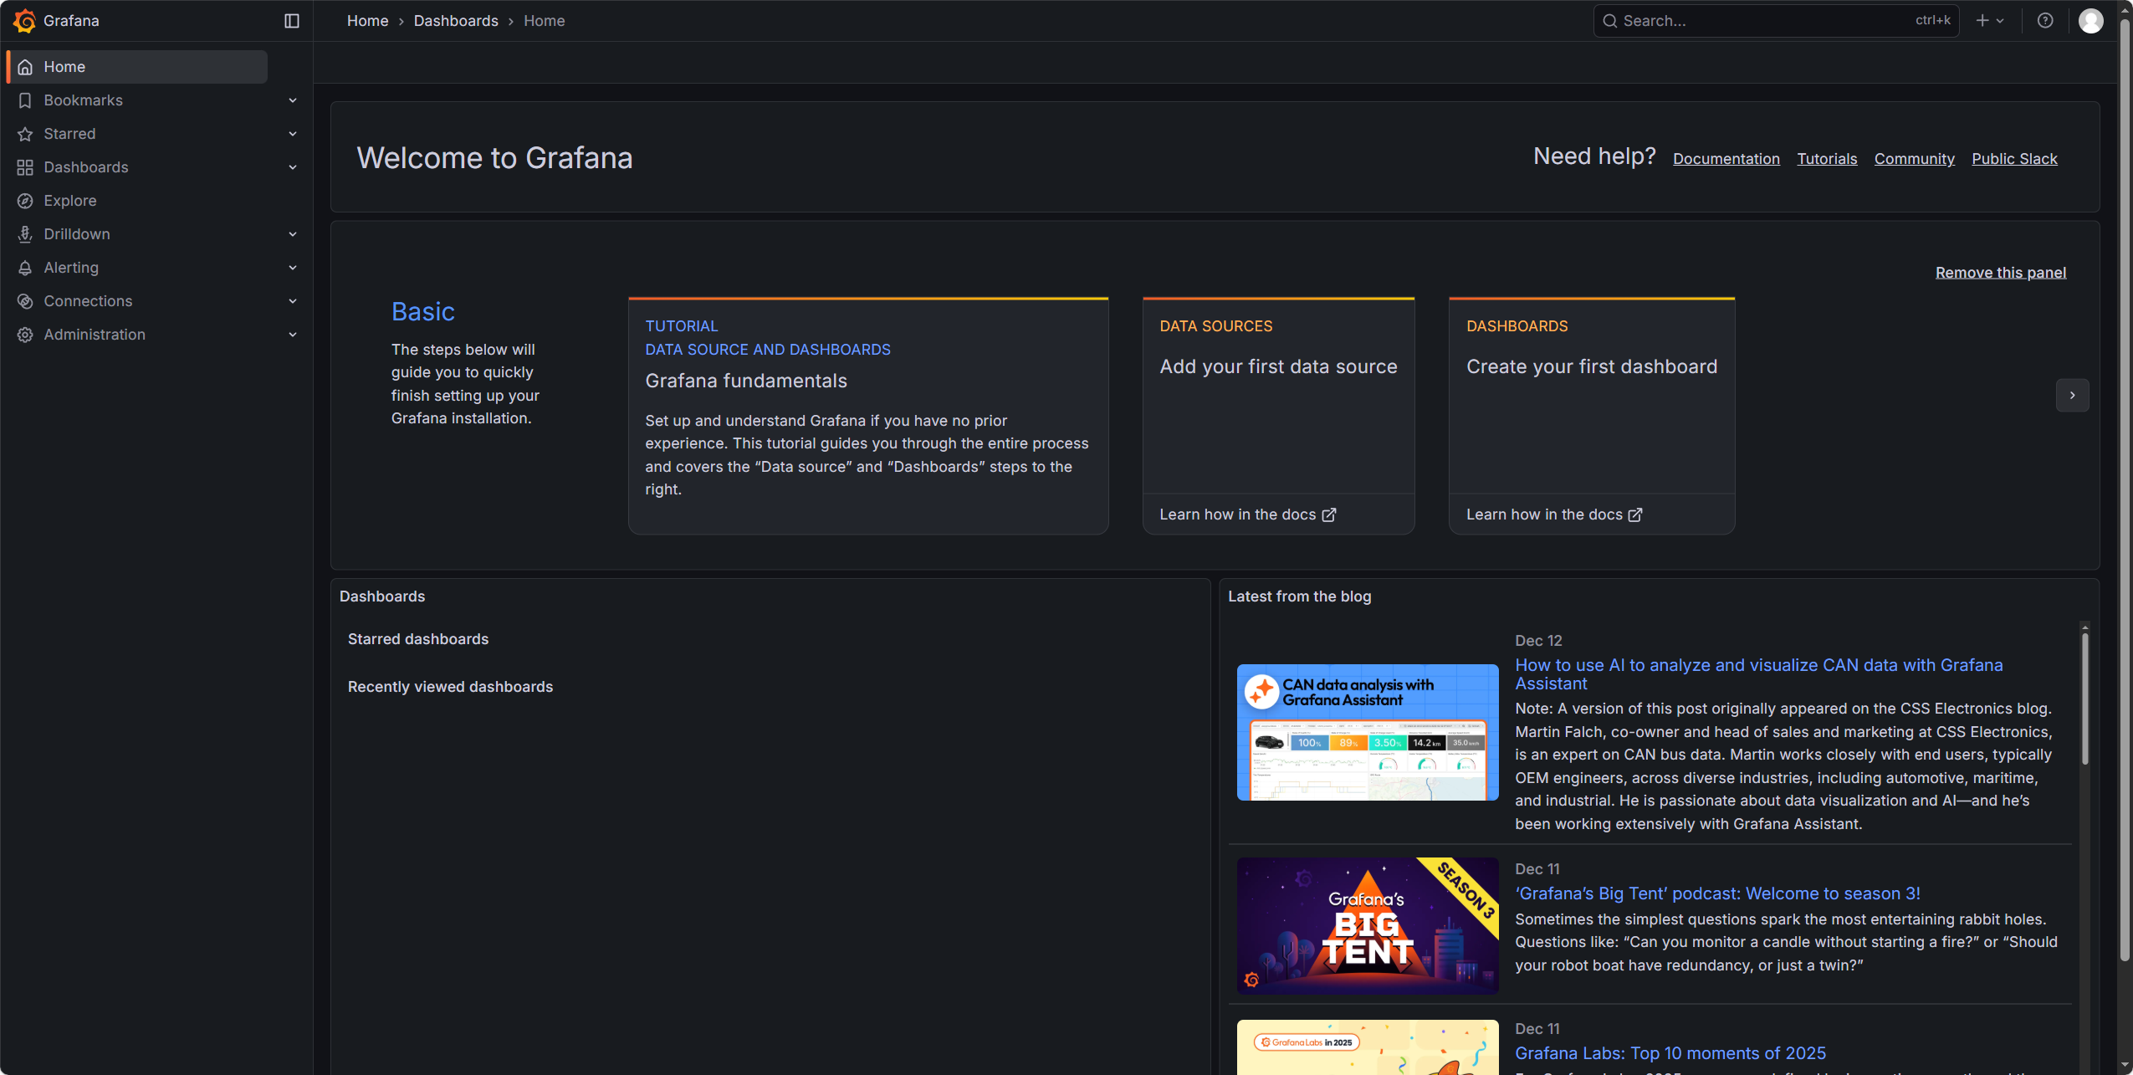This screenshot has width=2133, height=1075.
Task: Click Latest from the blog panel title
Action: [1299, 597]
